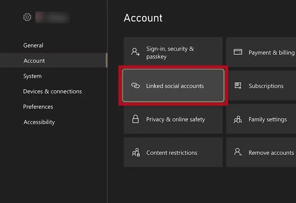Click the Subscriptions list icon

(x=238, y=86)
